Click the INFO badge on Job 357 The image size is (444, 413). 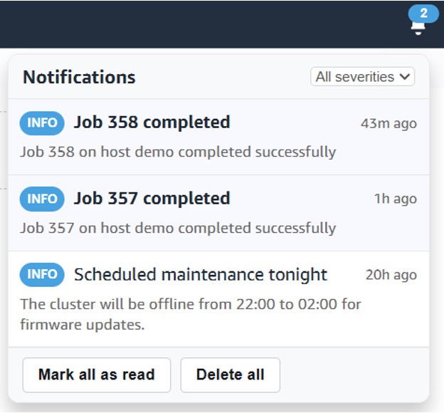pos(42,199)
